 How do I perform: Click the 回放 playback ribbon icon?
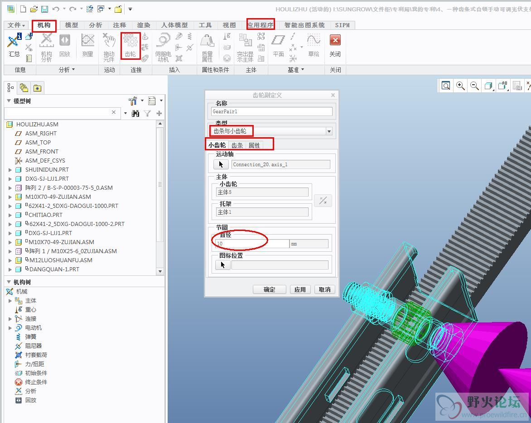(x=65, y=45)
